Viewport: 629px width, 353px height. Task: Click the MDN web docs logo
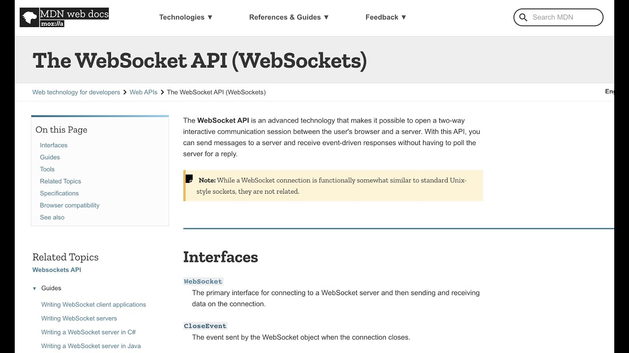(x=64, y=17)
